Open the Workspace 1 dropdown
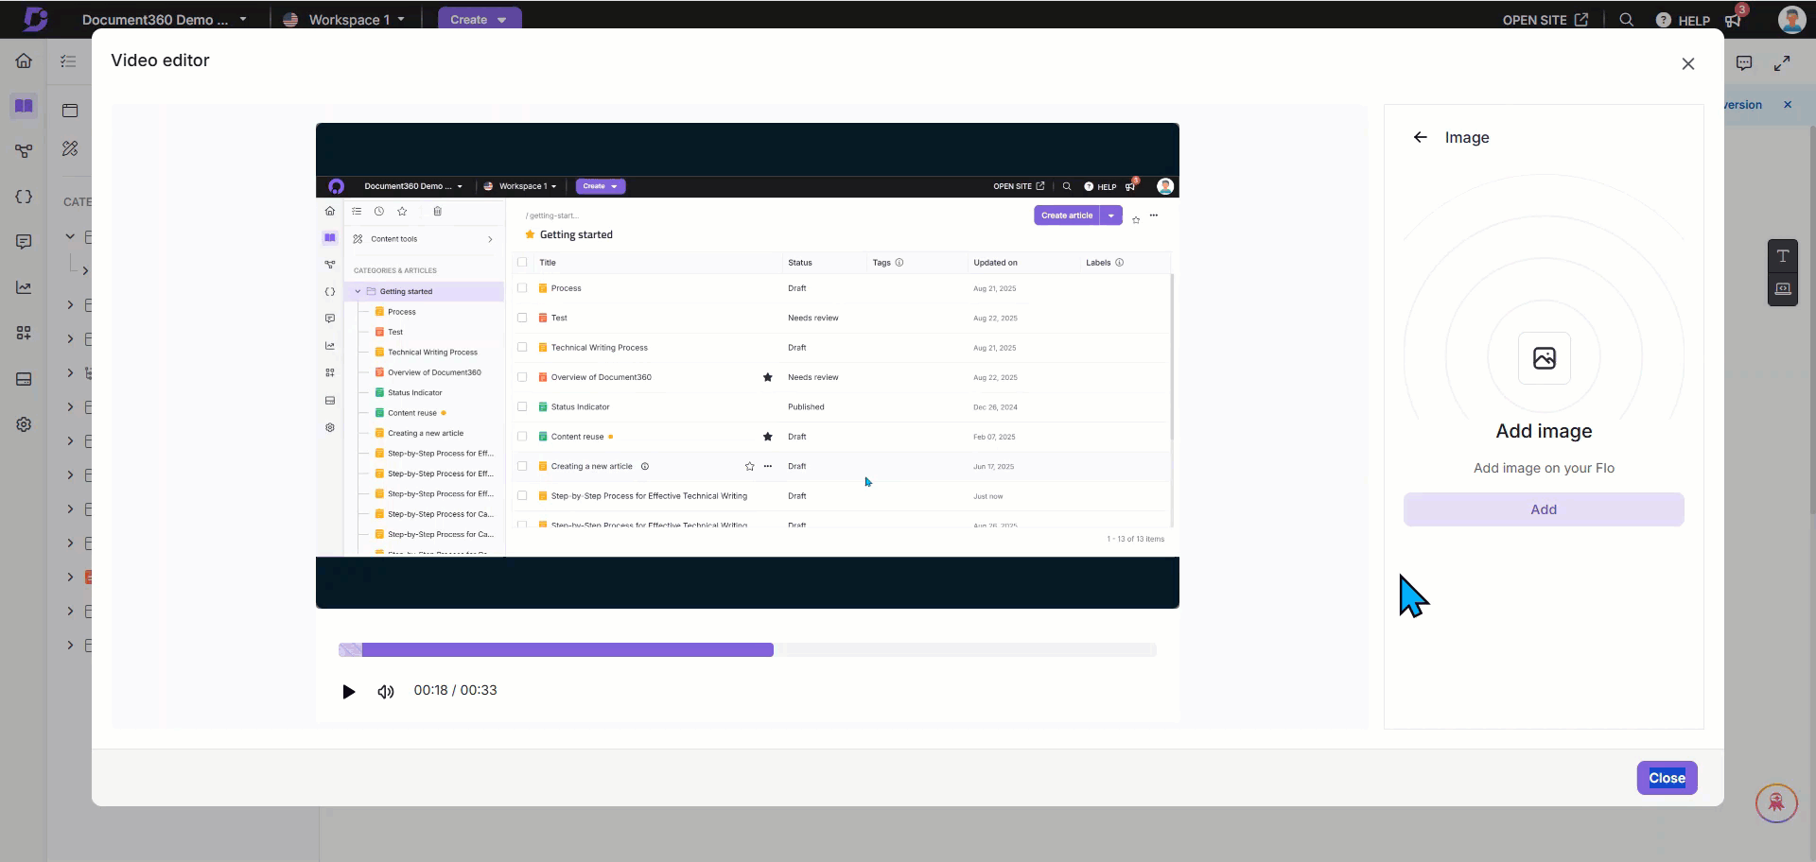This screenshot has width=1816, height=862. 344,19
